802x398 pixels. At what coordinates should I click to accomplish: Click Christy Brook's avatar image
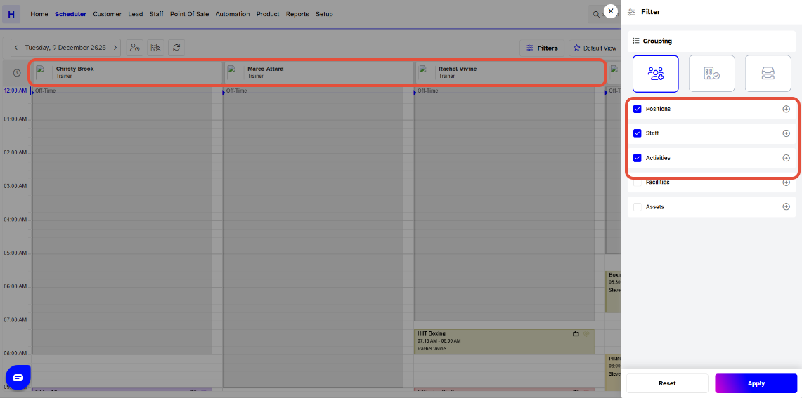(44, 73)
